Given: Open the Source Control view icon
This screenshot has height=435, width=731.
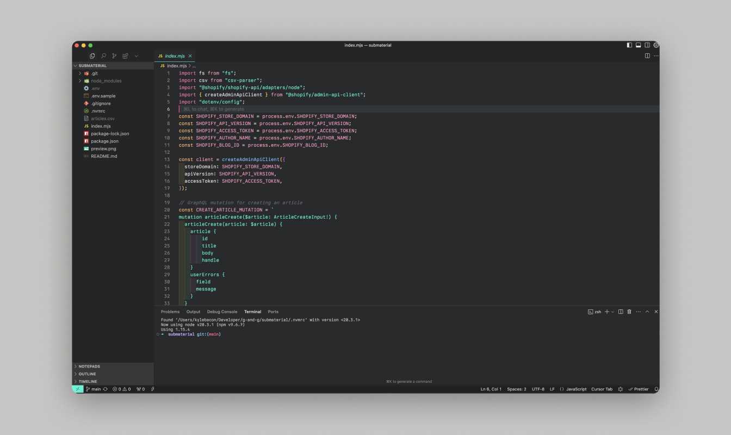Looking at the screenshot, I should point(114,56).
